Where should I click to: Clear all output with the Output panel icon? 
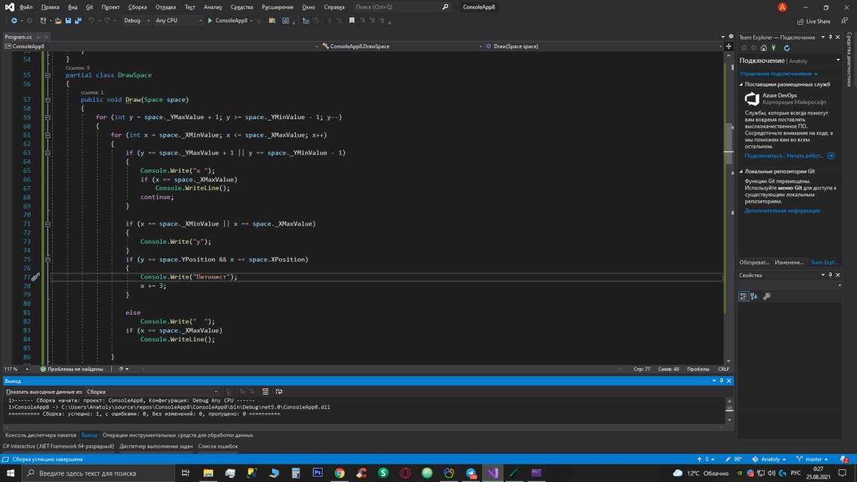tap(266, 392)
